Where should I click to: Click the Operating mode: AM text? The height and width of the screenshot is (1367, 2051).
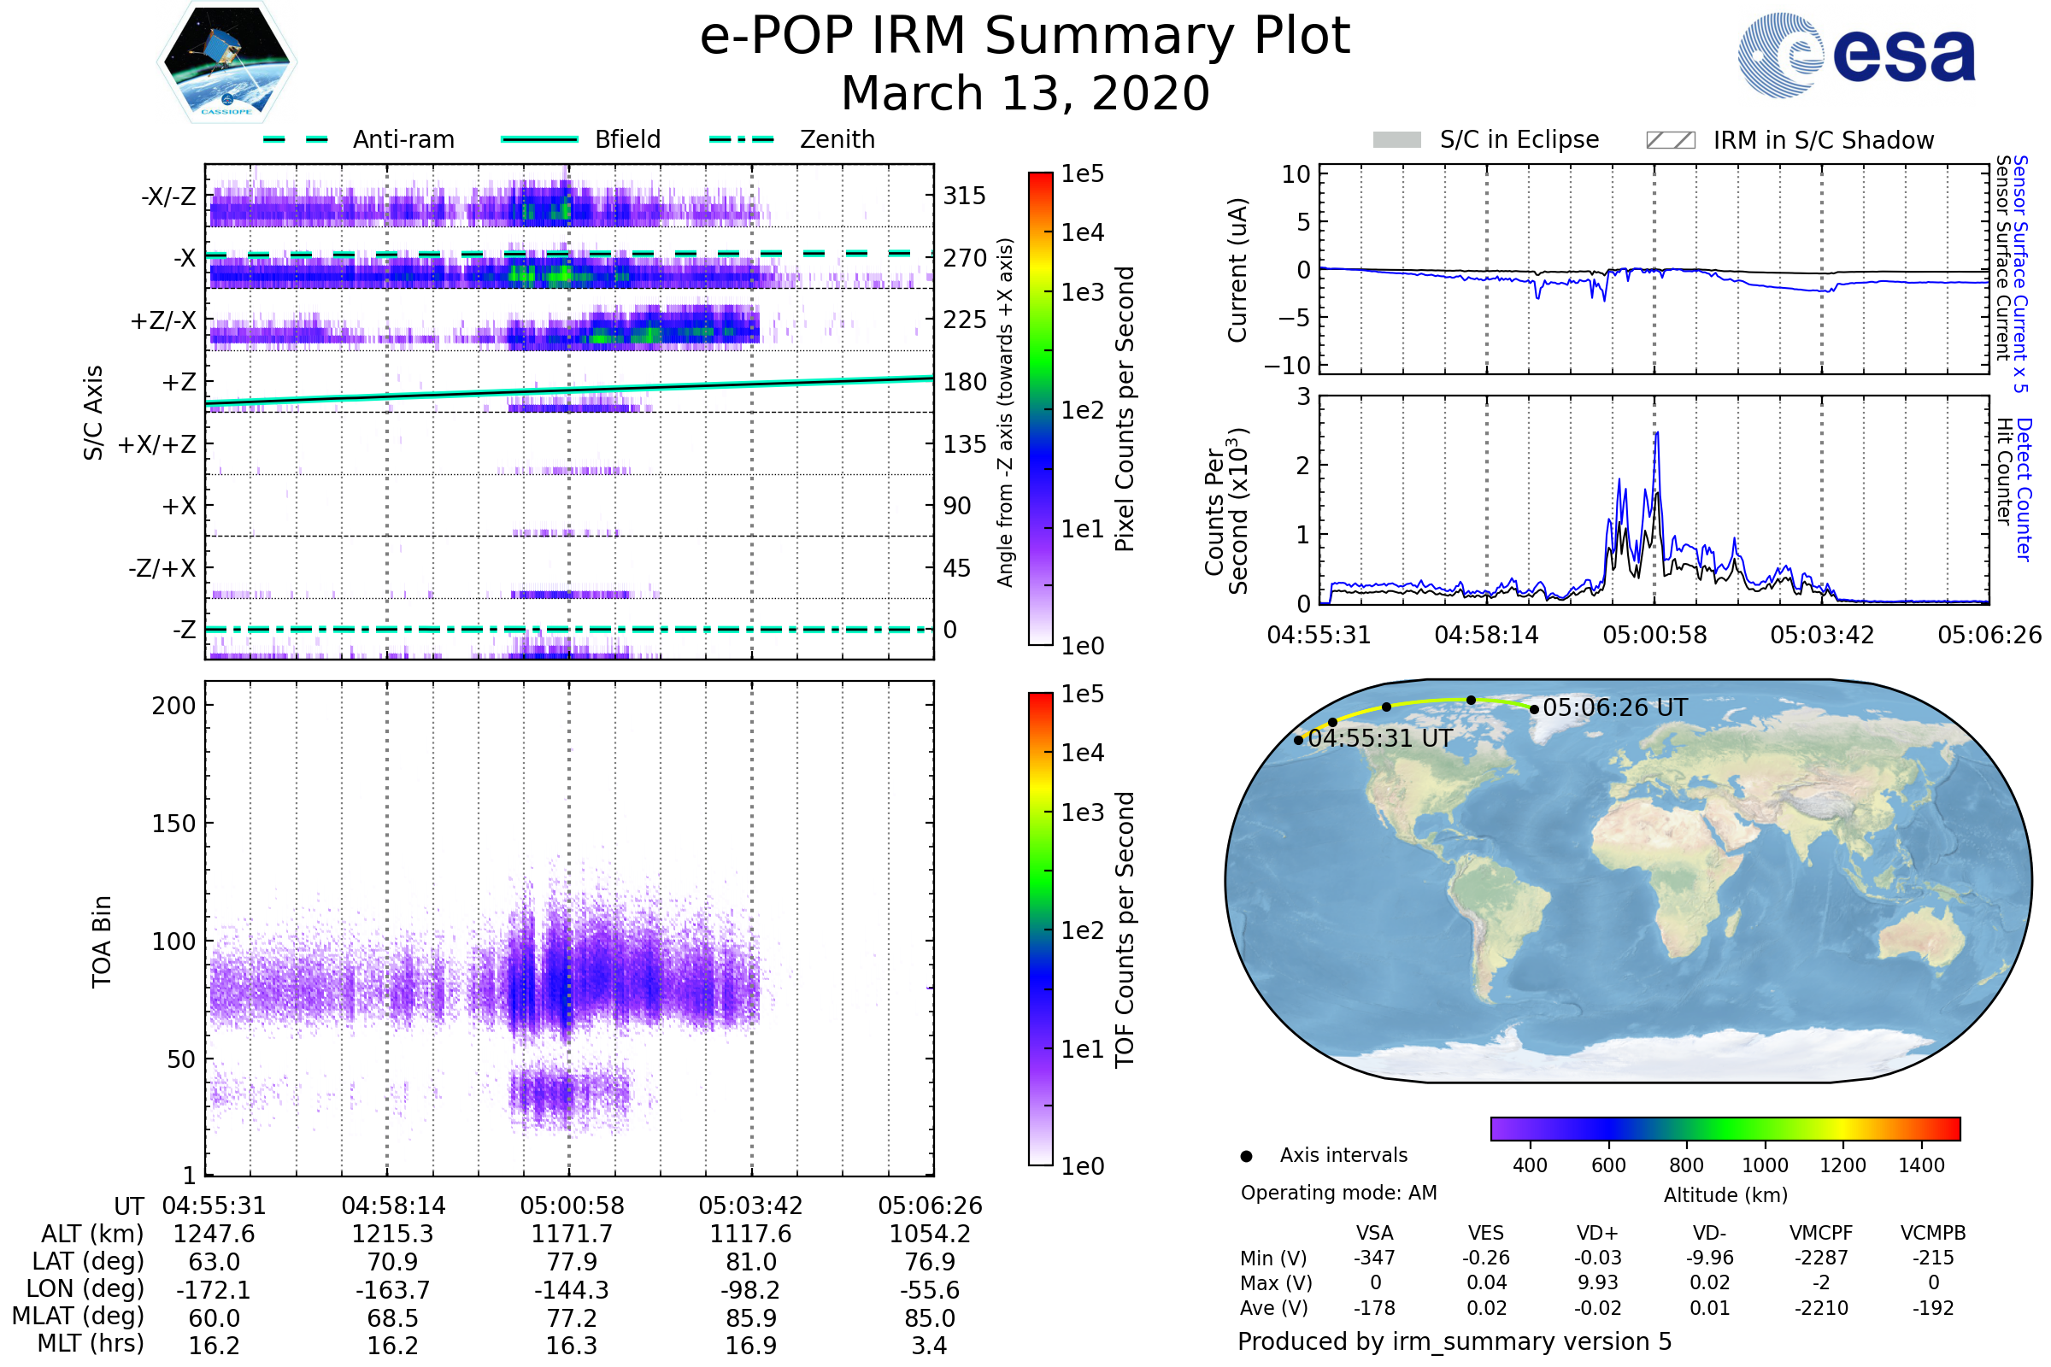coord(1338,1193)
